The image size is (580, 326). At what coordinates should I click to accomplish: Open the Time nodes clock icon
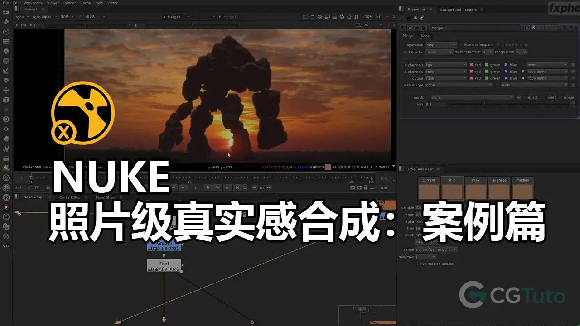pyautogui.click(x=6, y=31)
